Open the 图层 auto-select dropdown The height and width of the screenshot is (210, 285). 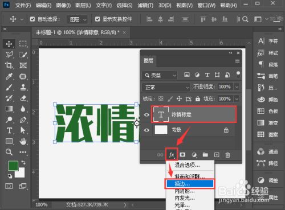[x=77, y=19]
